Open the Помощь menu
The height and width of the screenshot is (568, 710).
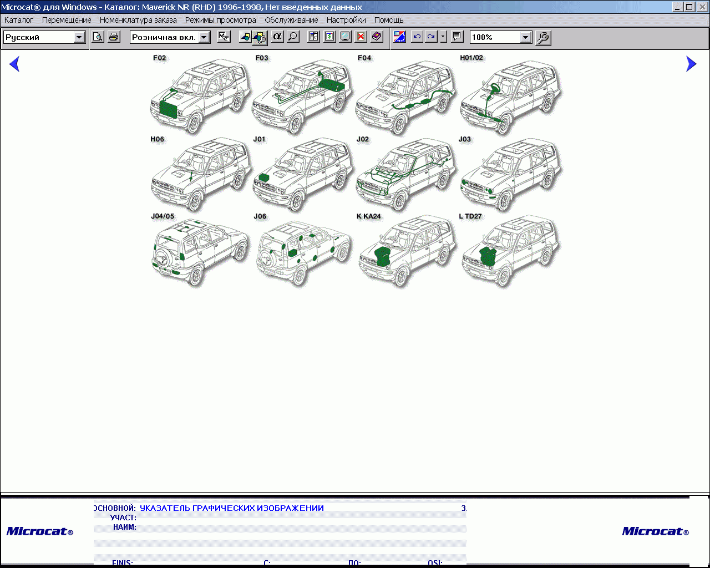(x=389, y=20)
